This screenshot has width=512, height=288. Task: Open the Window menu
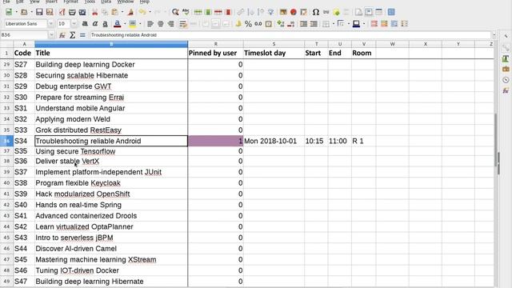126,2
